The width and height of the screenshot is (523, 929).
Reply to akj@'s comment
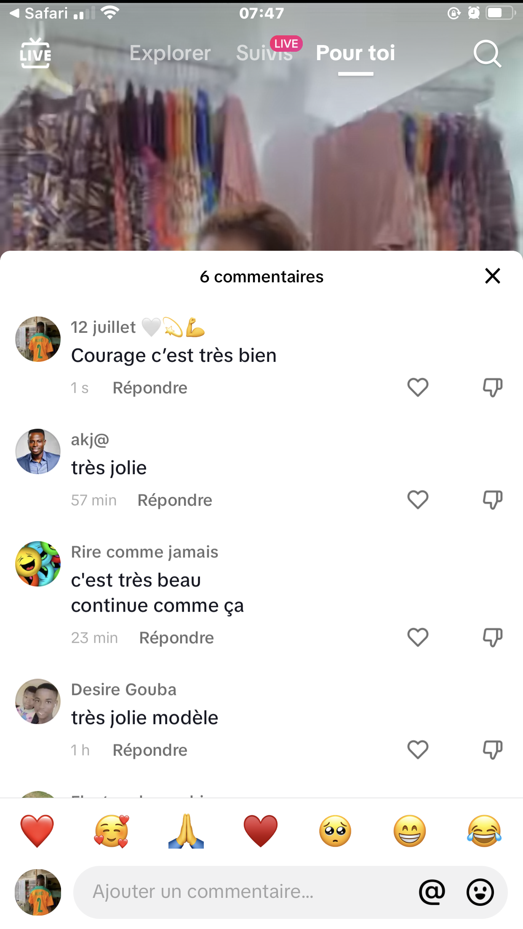pos(175,500)
